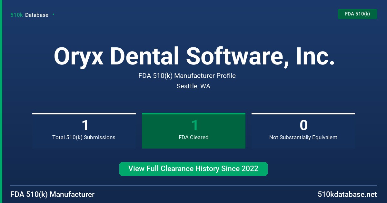The height and width of the screenshot is (203, 387).
Task: Click the small green dot beside Database
Action: (53, 15)
